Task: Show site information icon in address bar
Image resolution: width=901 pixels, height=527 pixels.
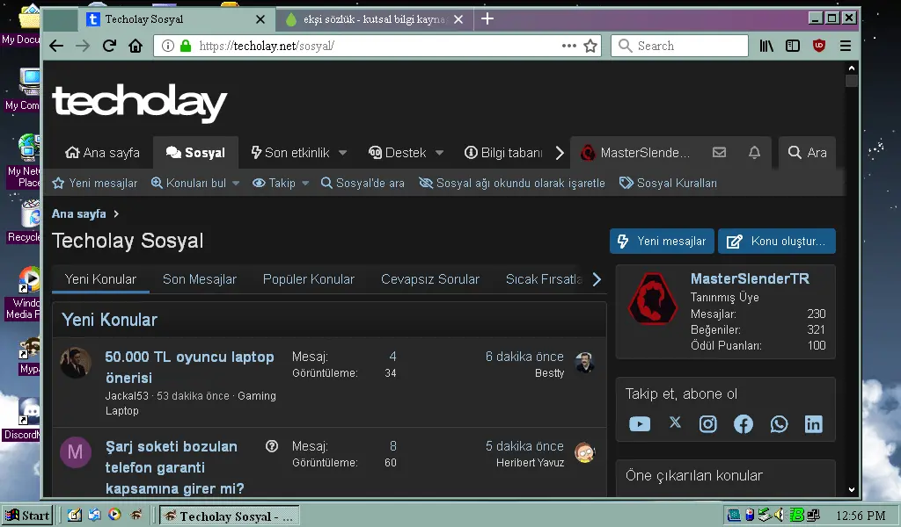Action: pos(167,46)
